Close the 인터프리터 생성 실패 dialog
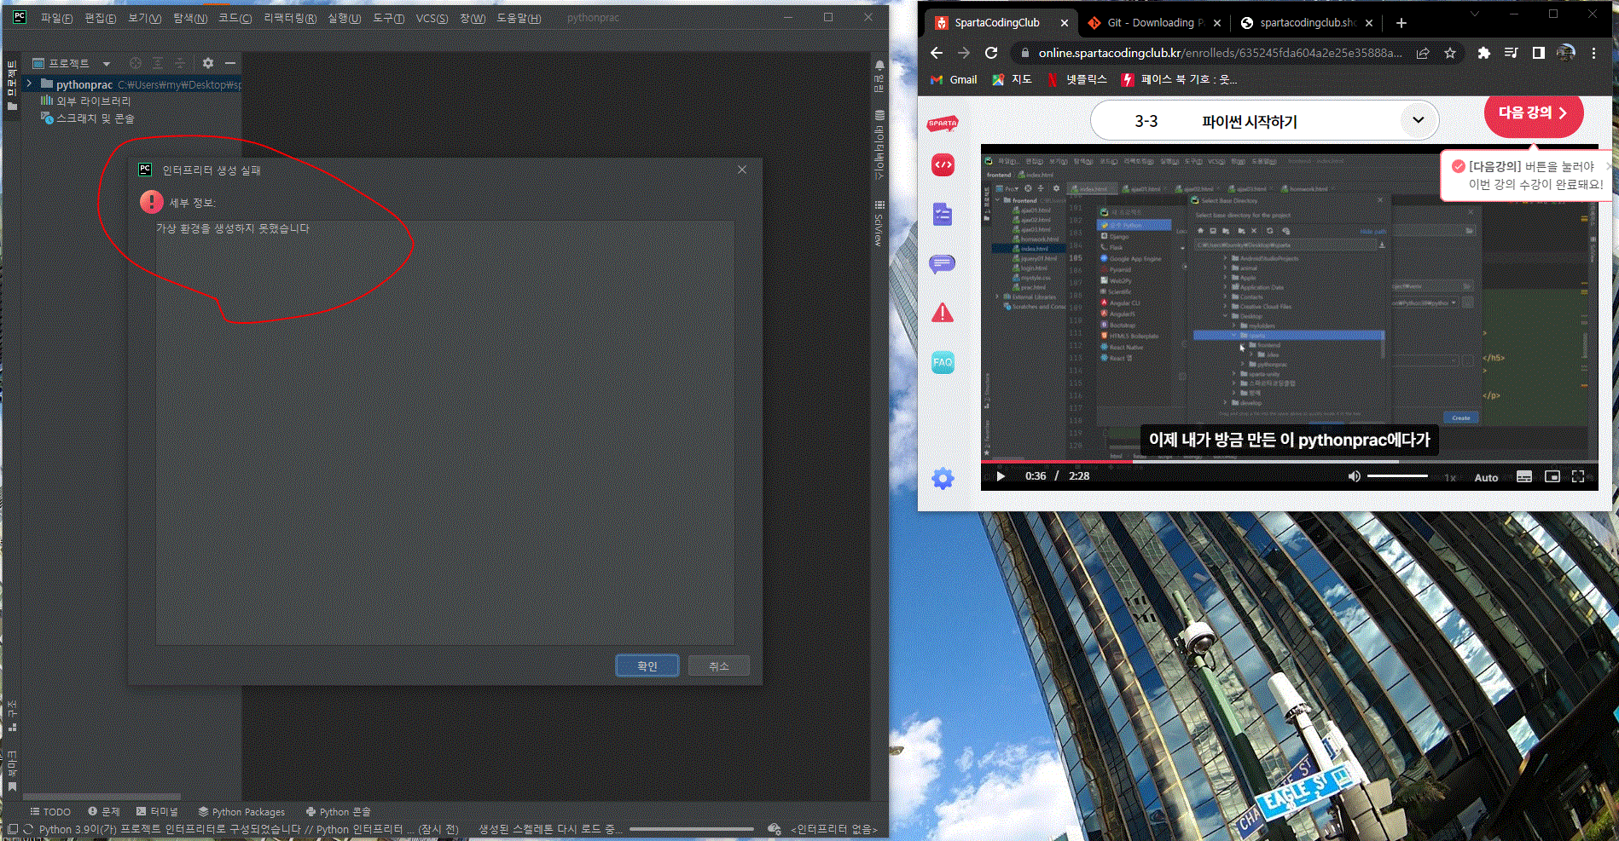Viewport: 1619px width, 841px height. pyautogui.click(x=742, y=170)
